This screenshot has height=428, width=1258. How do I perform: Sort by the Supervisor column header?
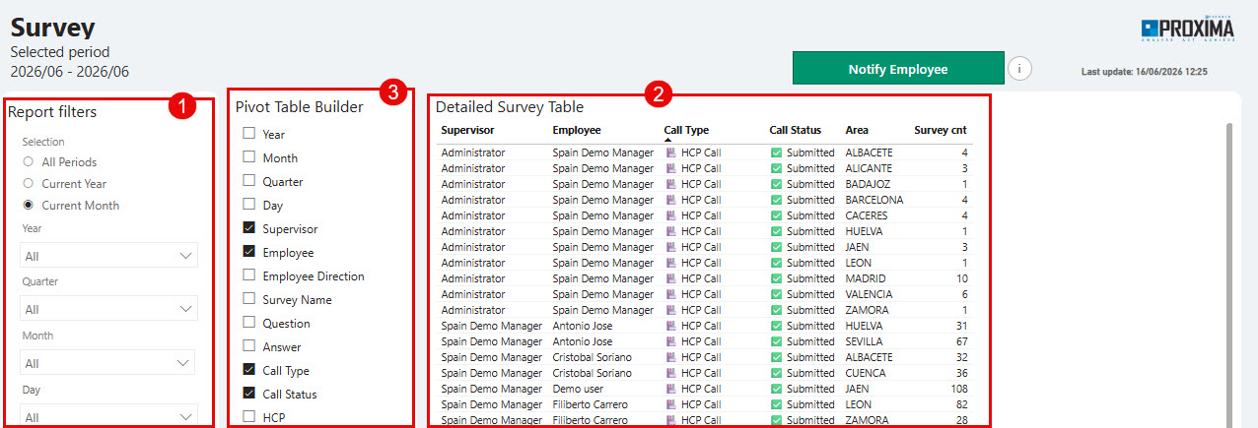[467, 130]
